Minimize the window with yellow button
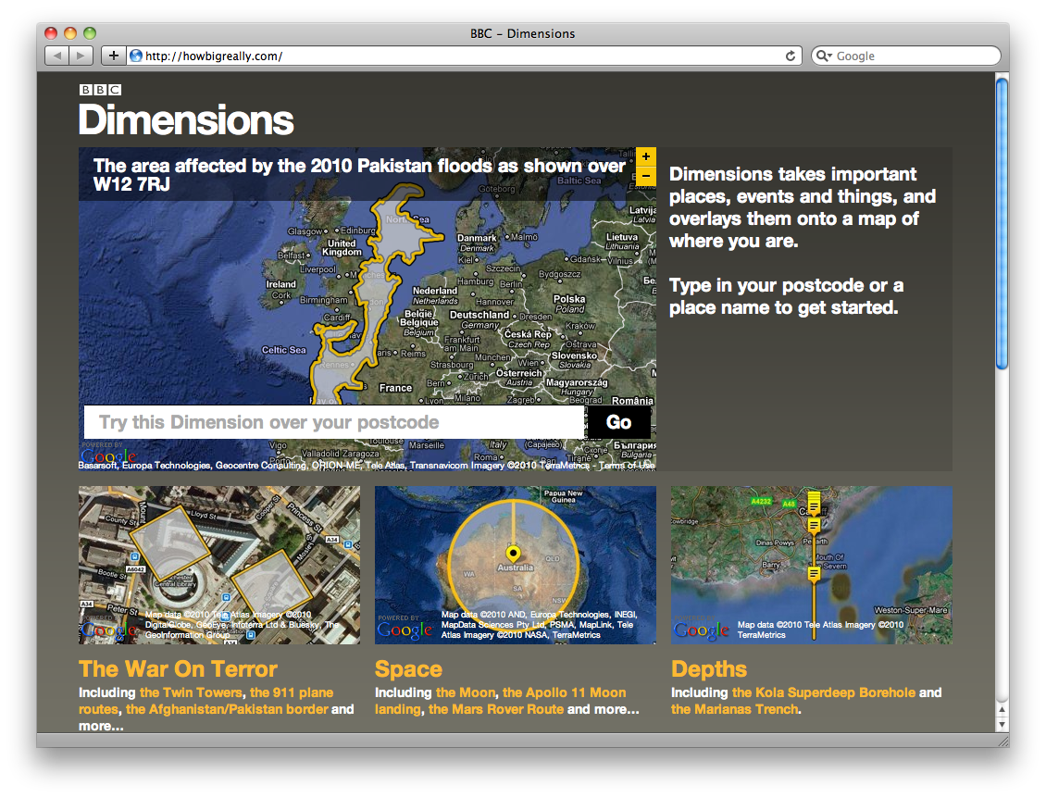Image resolution: width=1046 pixels, height=798 pixels. (x=70, y=32)
